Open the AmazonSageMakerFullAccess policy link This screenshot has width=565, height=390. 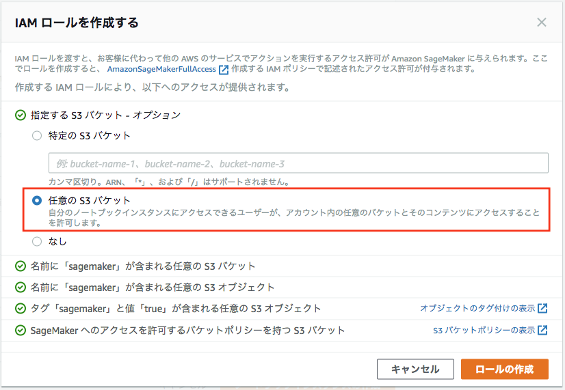[161, 70]
